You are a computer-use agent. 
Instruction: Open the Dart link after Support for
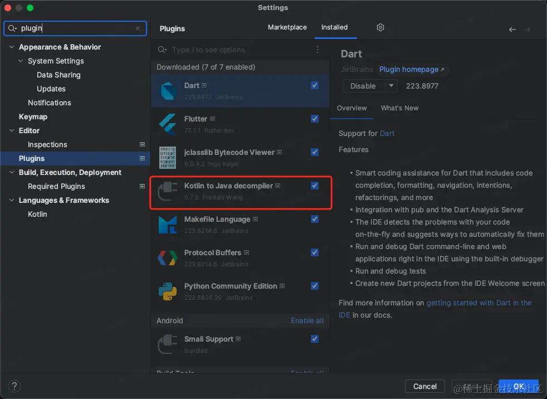[x=387, y=133]
